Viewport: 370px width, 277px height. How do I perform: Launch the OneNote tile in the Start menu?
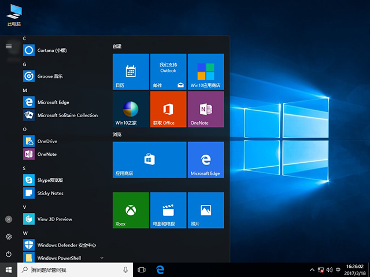coord(205,109)
